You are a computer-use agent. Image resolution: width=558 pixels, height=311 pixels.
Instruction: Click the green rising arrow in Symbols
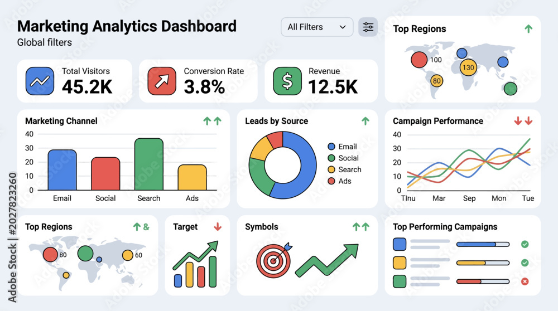click(x=327, y=260)
